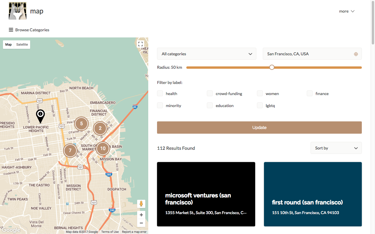375x234 pixels.
Task: Open map cluster marker 2
Action: click(x=100, y=128)
